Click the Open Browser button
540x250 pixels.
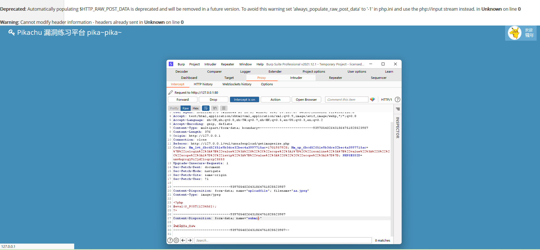pyautogui.click(x=306, y=99)
